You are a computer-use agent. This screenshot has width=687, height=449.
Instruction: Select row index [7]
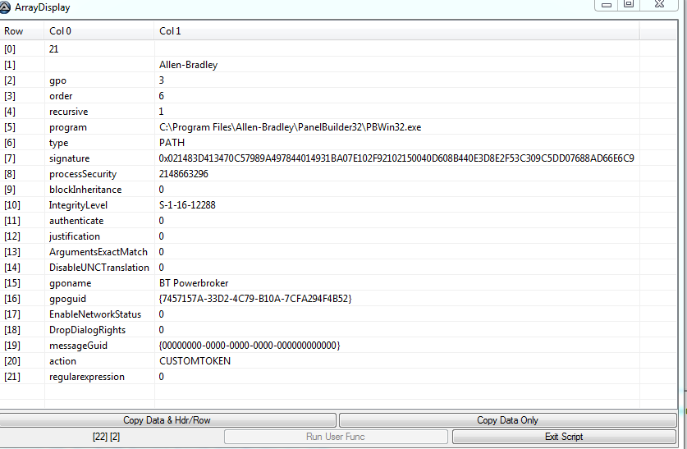coord(10,158)
